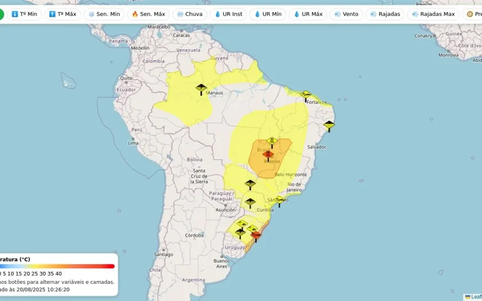This screenshot has width=482, height=301.
Task: Open the orange alert marker on the southern coast
Action: pos(256,236)
